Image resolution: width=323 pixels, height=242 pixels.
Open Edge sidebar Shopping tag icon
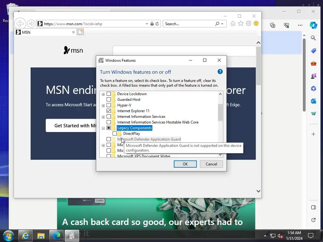(313, 51)
